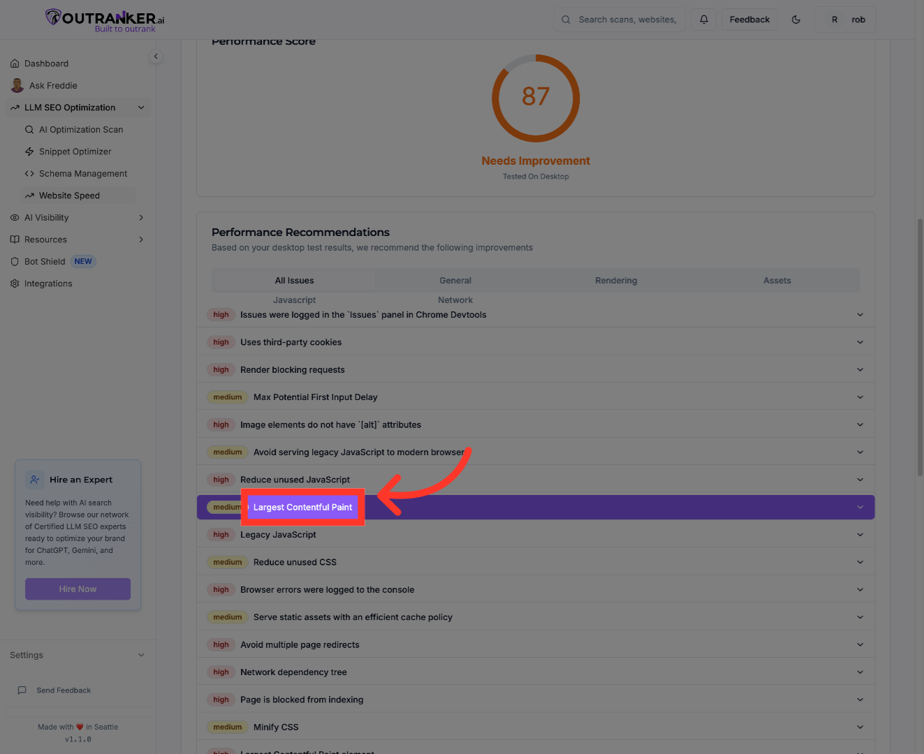Open AI Optimization Scan magnifier icon
The image size is (924, 754).
click(x=29, y=130)
